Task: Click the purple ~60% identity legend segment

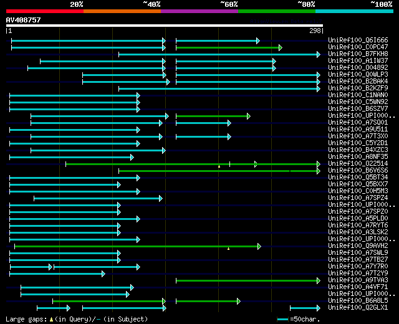Action: 199,11
